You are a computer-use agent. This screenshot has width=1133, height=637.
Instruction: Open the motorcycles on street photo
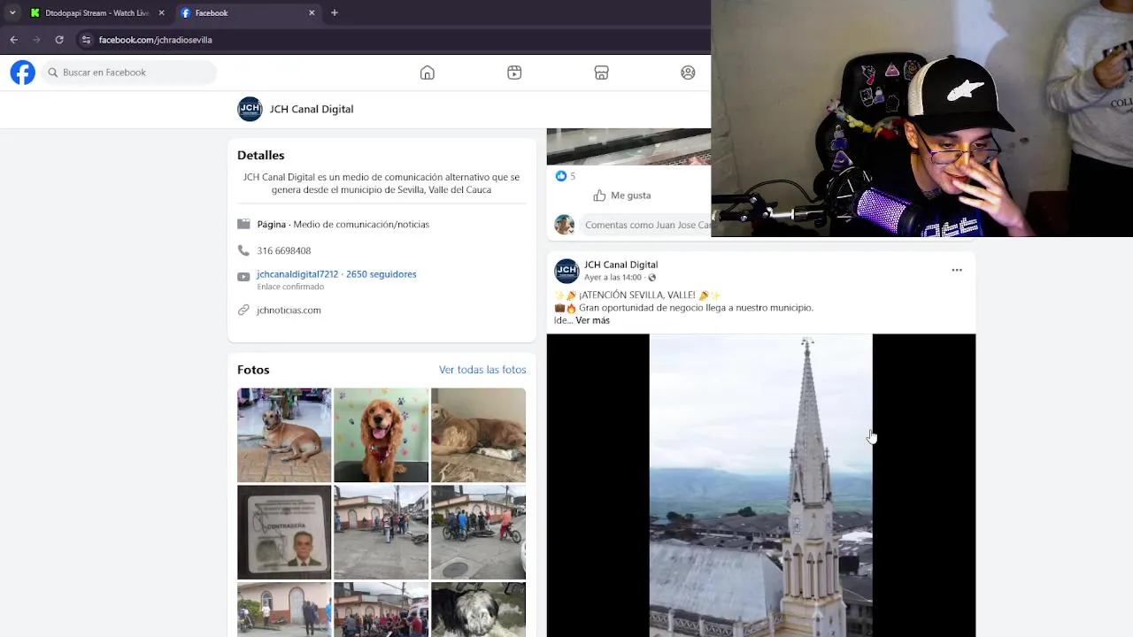tap(478, 532)
